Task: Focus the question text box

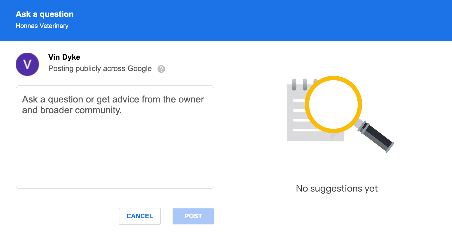Action: point(115,137)
